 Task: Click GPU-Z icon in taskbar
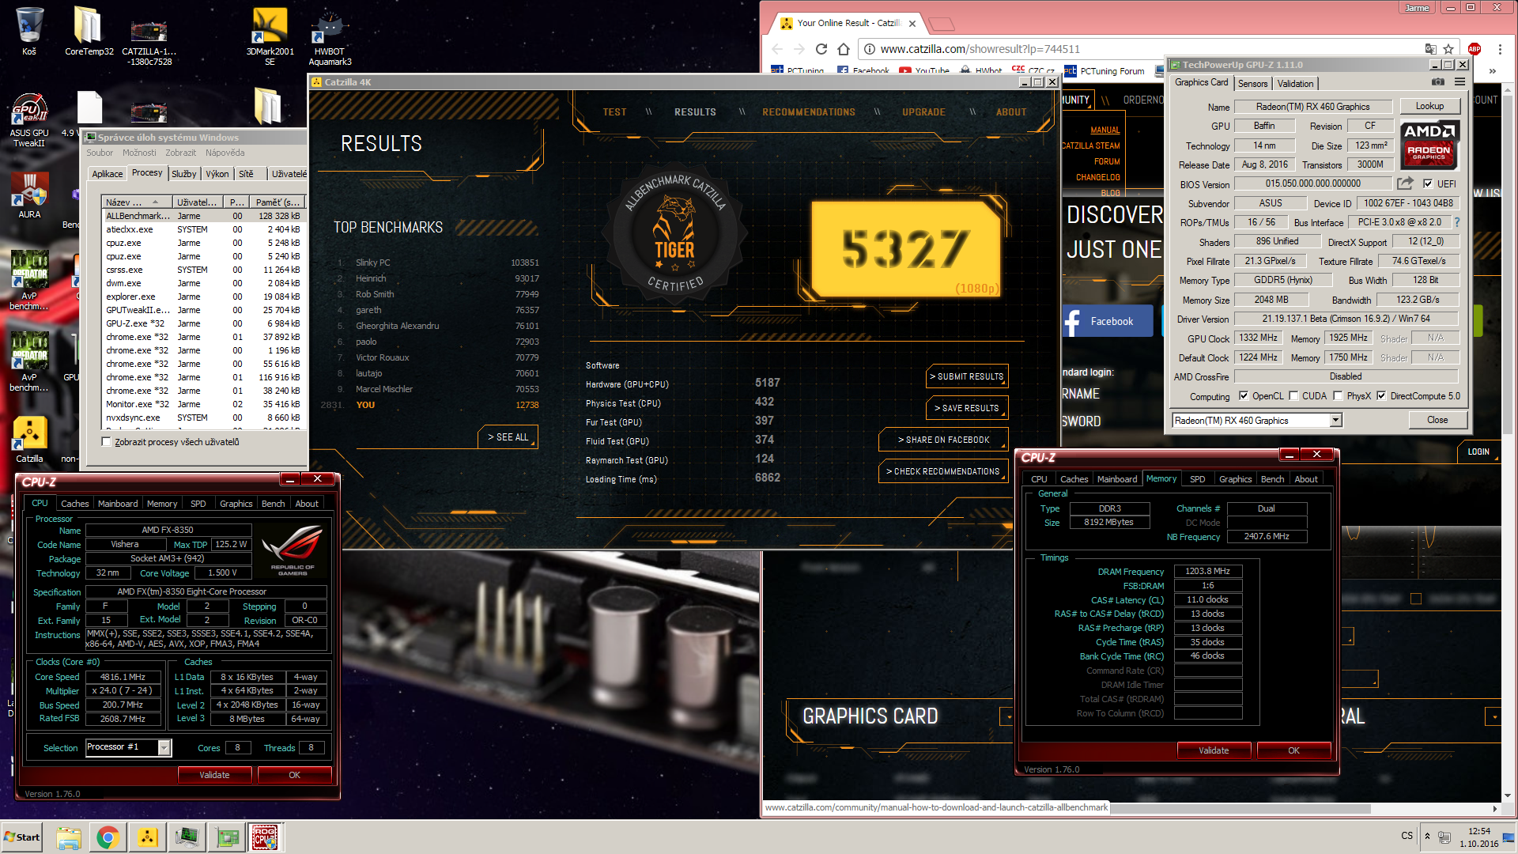tap(226, 837)
